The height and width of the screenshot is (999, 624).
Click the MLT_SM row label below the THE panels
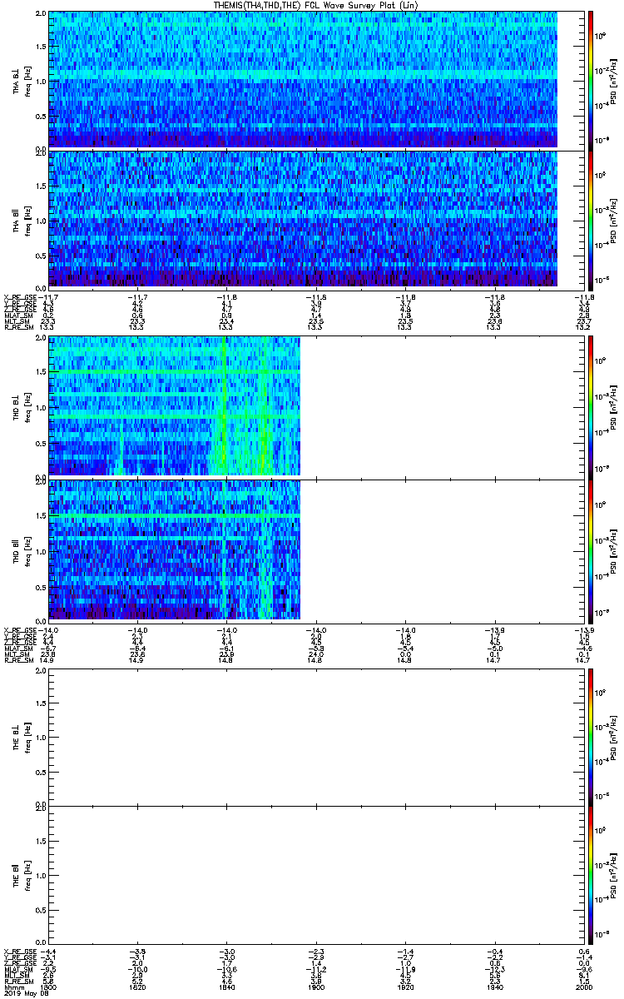point(17,975)
